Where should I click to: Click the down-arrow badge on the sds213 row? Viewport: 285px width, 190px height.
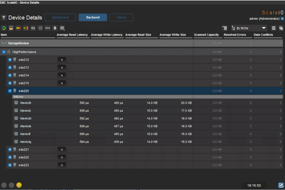coord(62,68)
